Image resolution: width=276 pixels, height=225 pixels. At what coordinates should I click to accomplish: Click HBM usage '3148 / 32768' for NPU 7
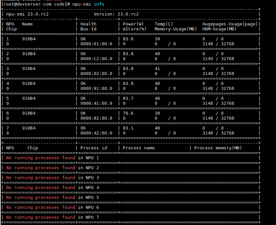pos(218,133)
